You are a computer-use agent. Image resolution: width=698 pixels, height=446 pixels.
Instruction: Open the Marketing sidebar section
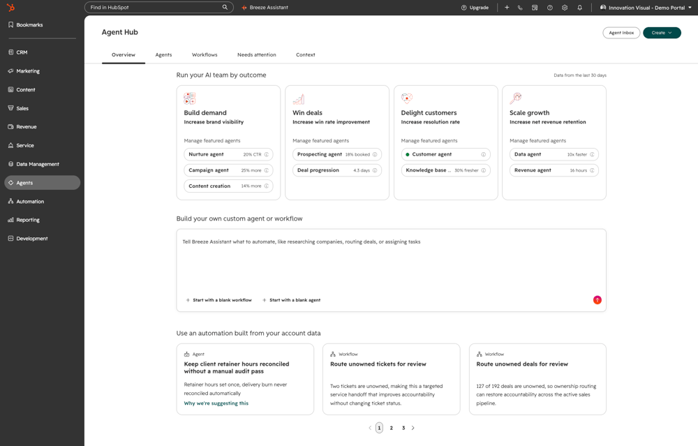click(24, 71)
